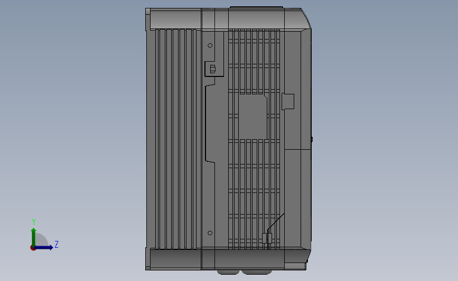The height and width of the screenshot is (281, 458).
Task: Click the green Y axis arrow of the triad
Action: (34, 237)
